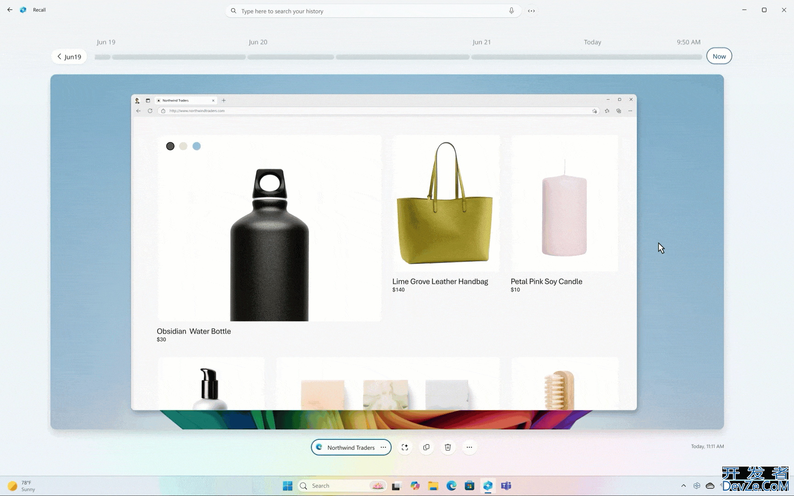Screen dimensions: 794x496
Task: Open the soap bars product image
Action: [x=388, y=384]
